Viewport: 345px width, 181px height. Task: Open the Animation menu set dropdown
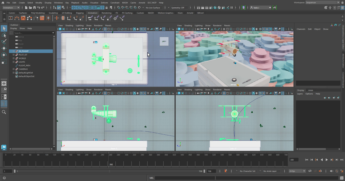(11, 8)
